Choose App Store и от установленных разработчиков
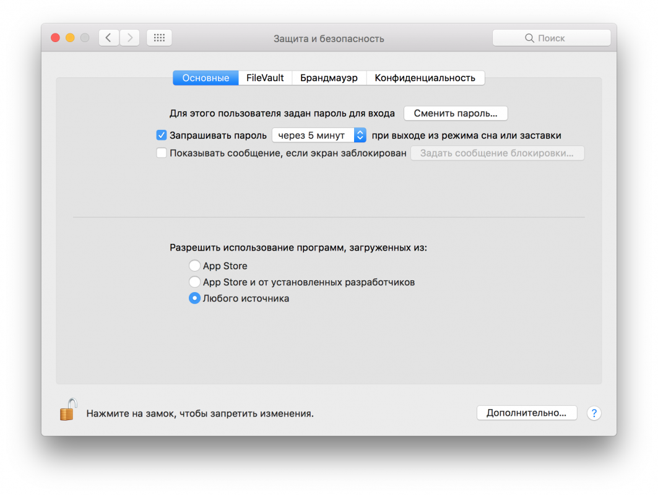Screen dimensions: 658x495 (194, 282)
